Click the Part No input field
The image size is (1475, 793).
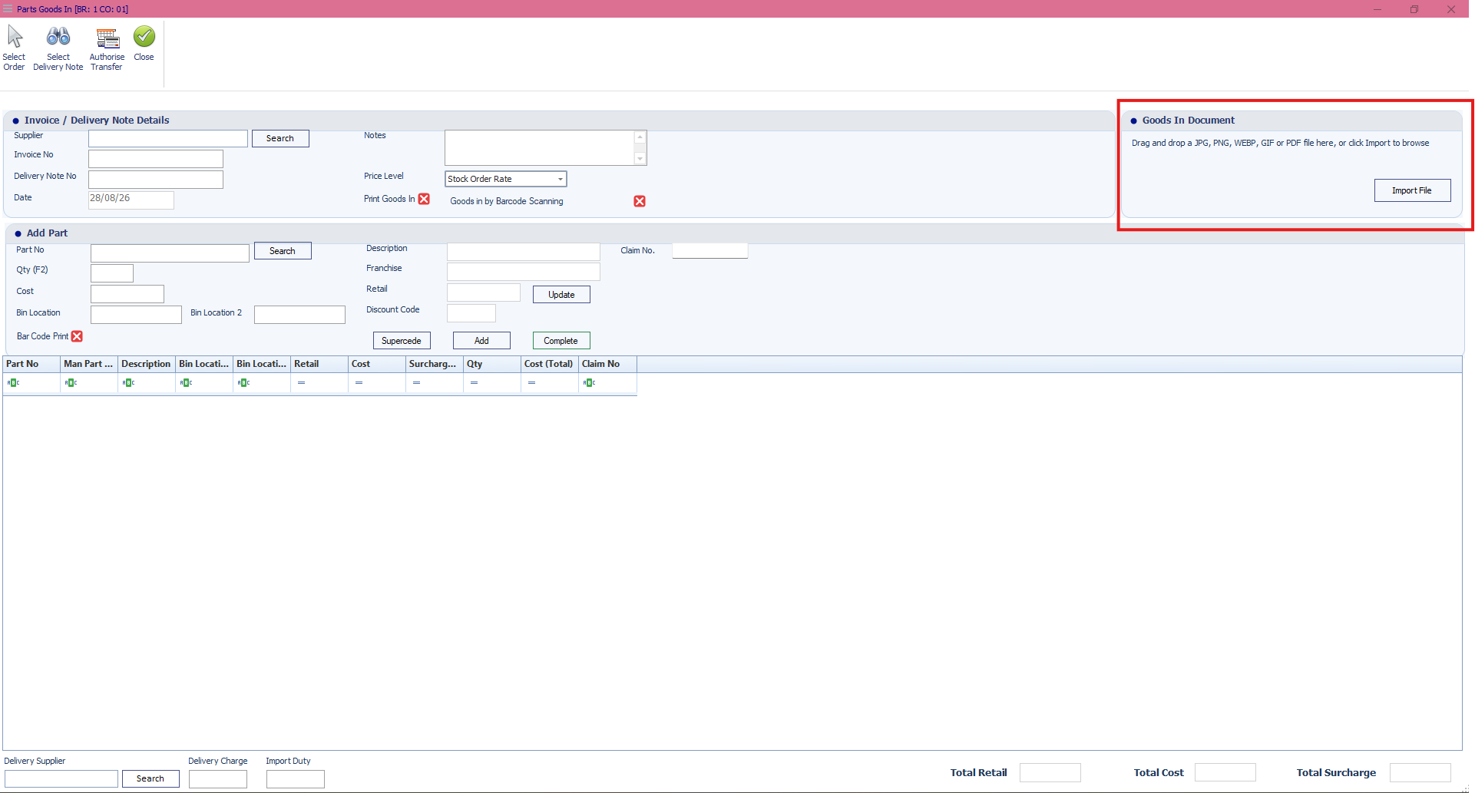(x=170, y=253)
